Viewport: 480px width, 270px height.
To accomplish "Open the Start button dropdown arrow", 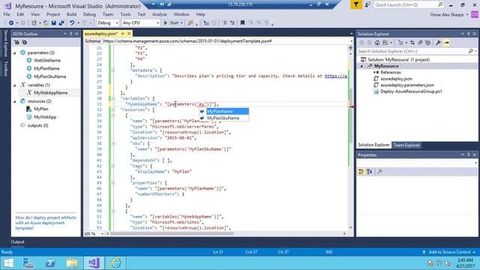I will [x=181, y=23].
